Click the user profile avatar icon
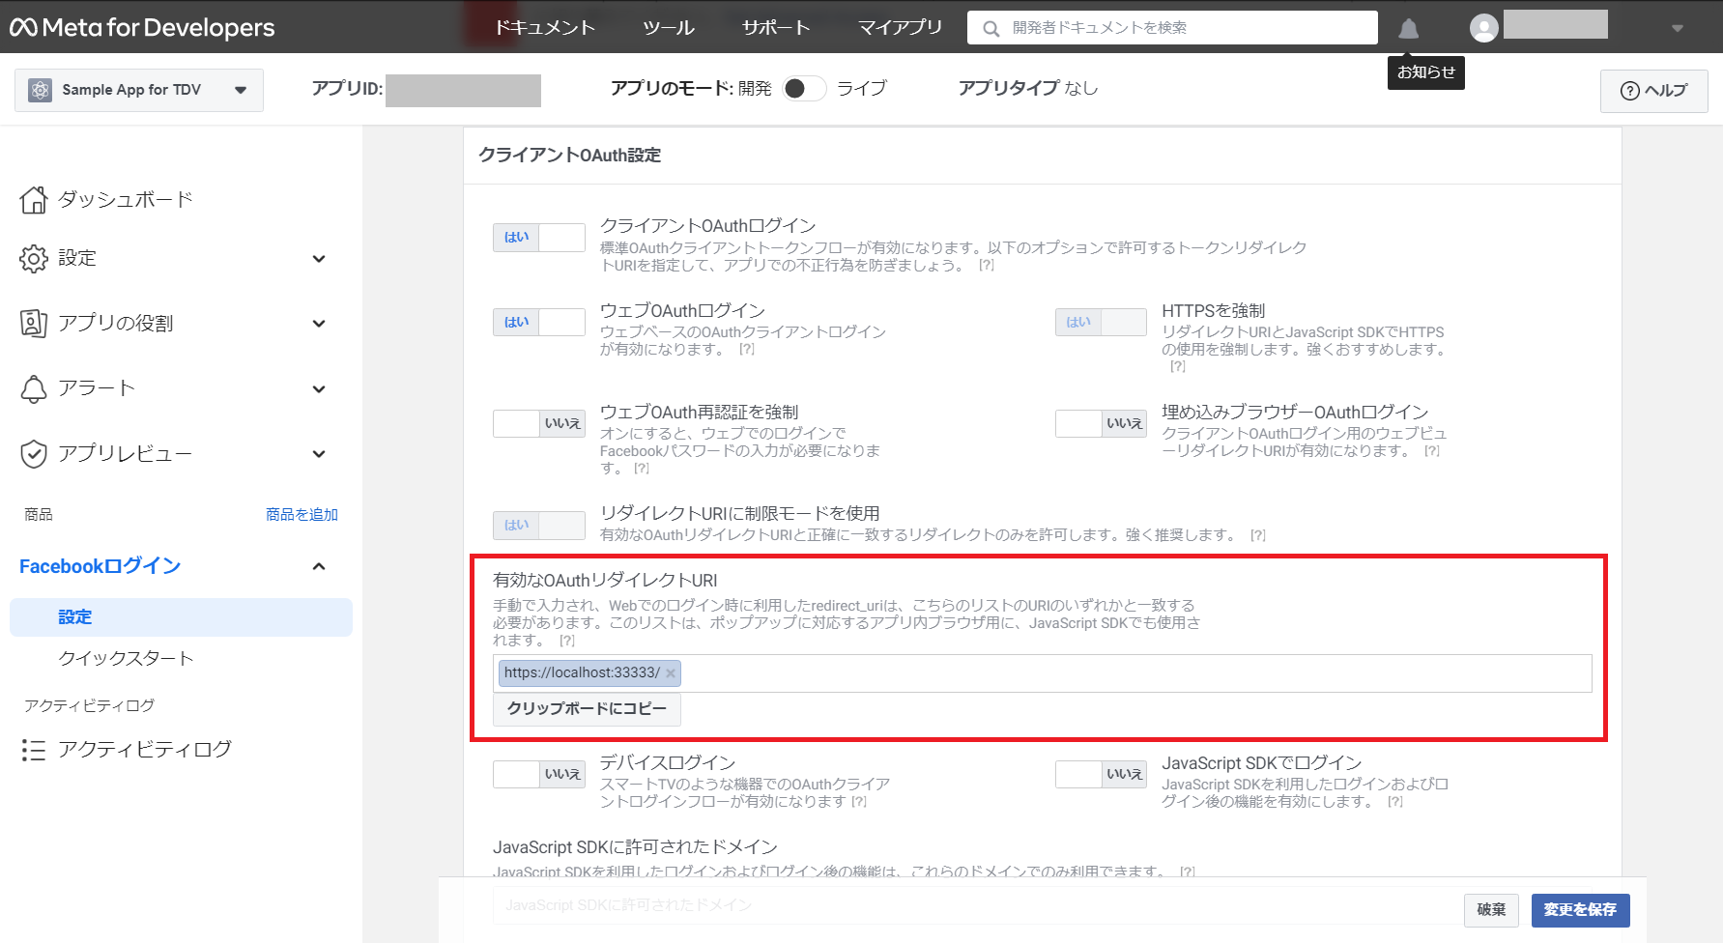The width and height of the screenshot is (1723, 943). (x=1483, y=28)
